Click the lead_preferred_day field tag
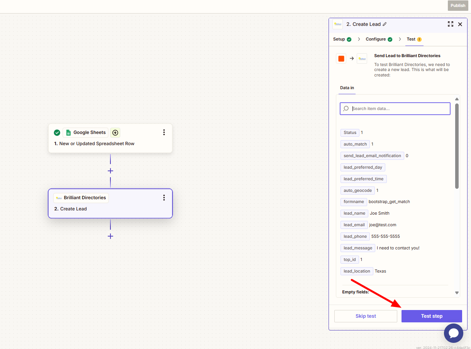Image resolution: width=471 pixels, height=349 pixels. [363, 167]
